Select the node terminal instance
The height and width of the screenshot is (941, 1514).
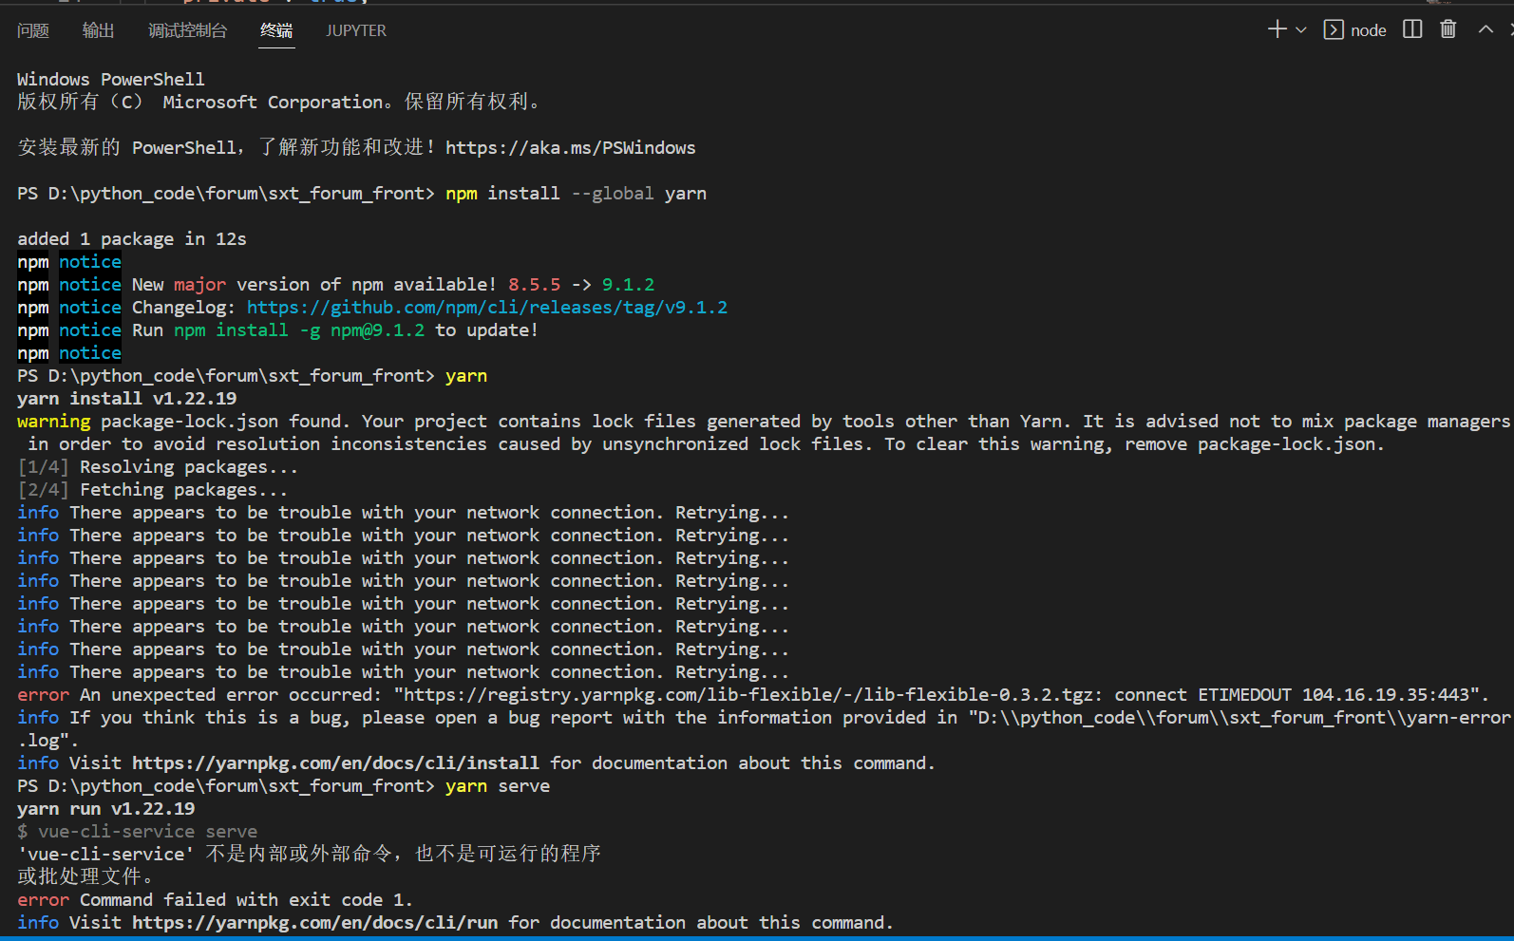point(1355,30)
